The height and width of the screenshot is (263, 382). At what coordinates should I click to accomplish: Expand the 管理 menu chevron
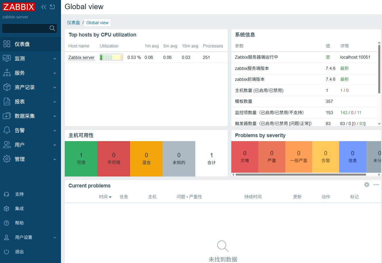[x=55, y=159]
